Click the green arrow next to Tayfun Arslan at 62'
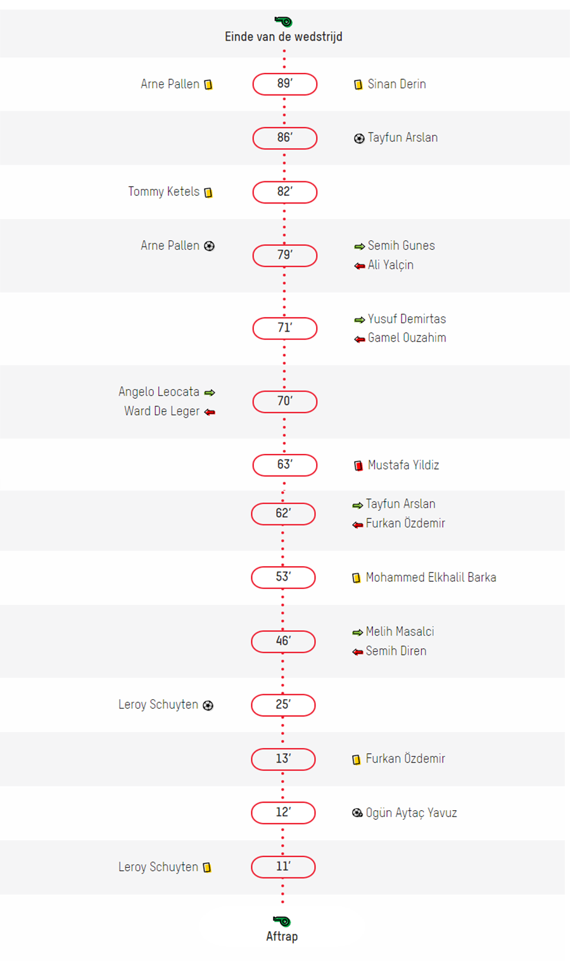The width and height of the screenshot is (570, 961). [x=358, y=505]
